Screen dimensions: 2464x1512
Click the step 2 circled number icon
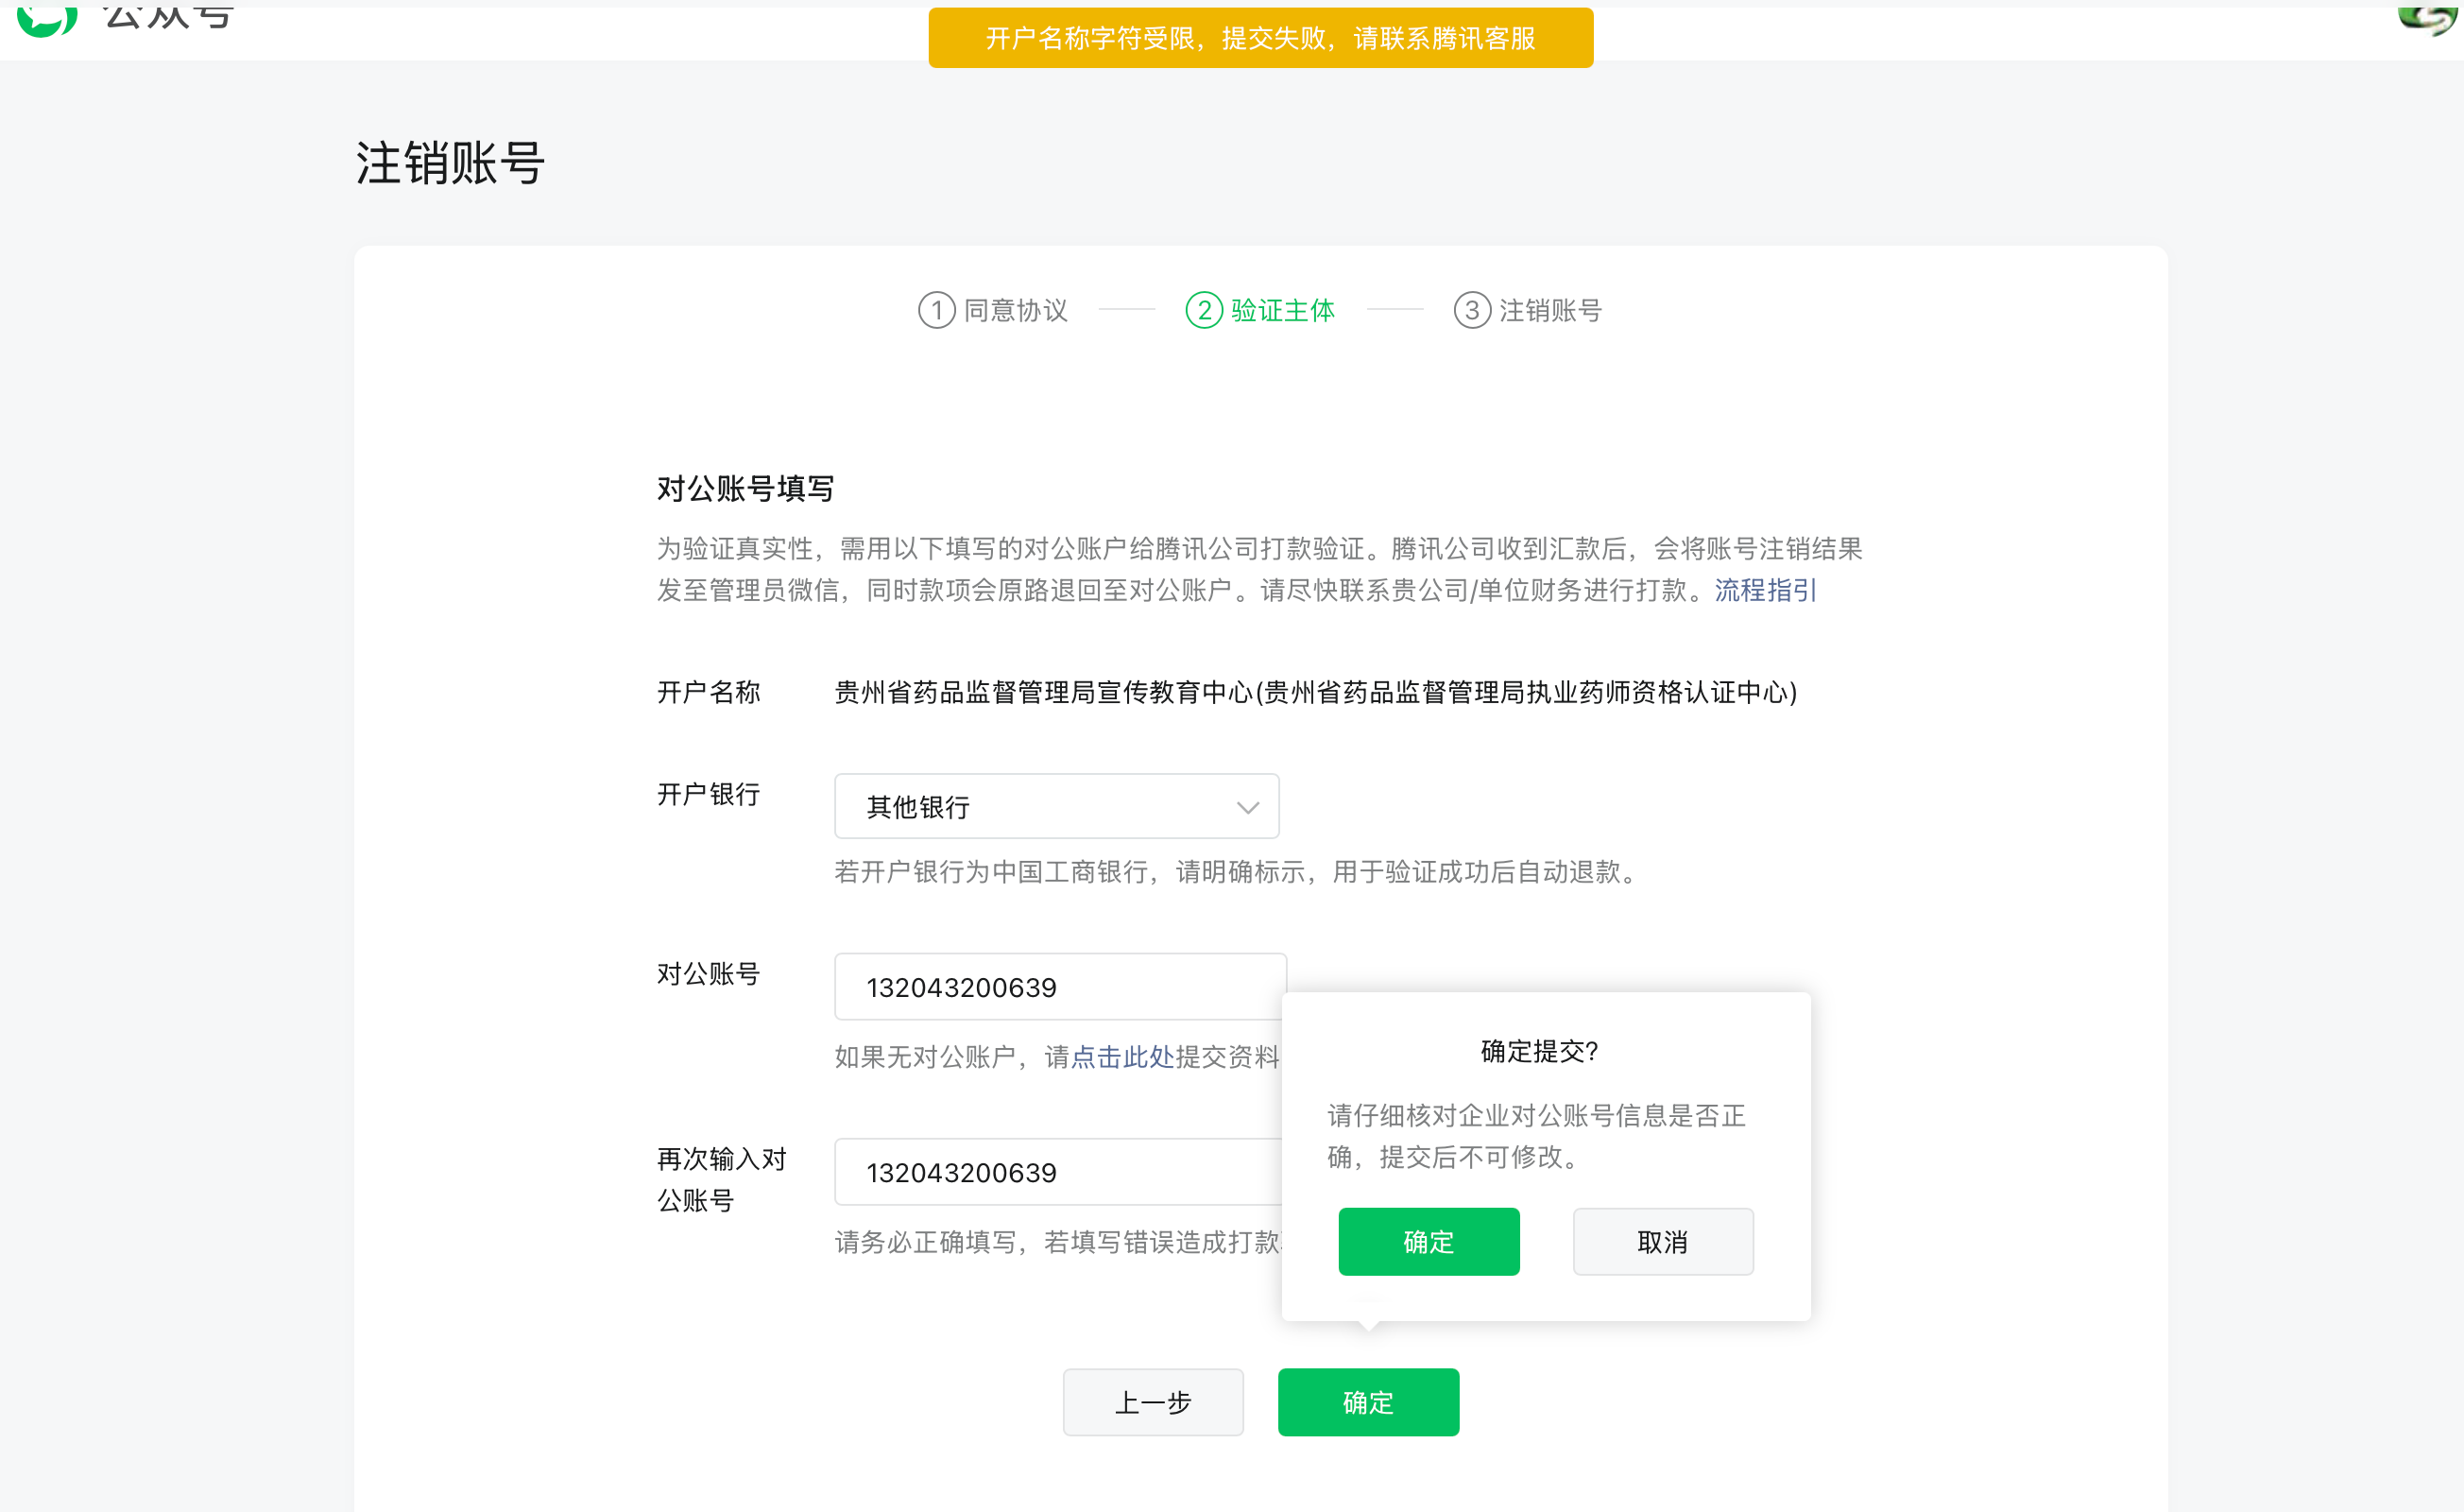(1203, 310)
